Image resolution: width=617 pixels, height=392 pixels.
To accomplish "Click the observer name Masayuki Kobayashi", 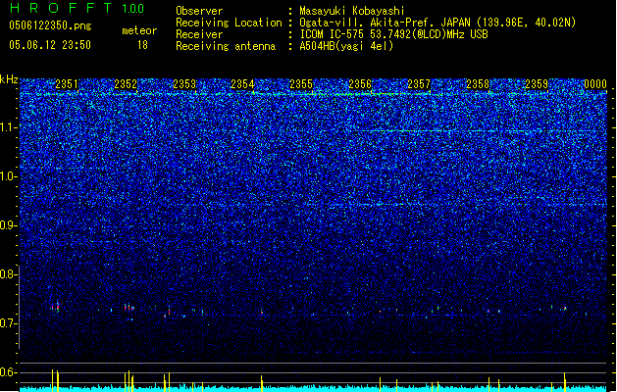I will (x=352, y=11).
